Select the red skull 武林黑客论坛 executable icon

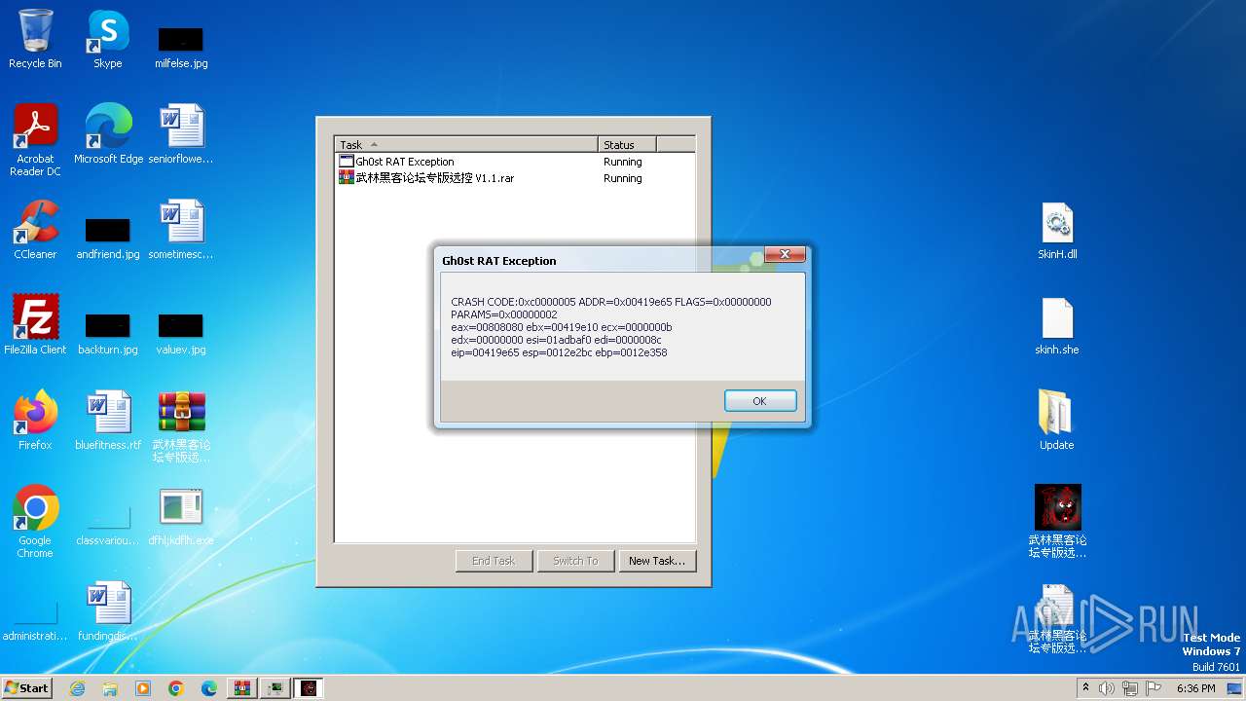(1057, 522)
